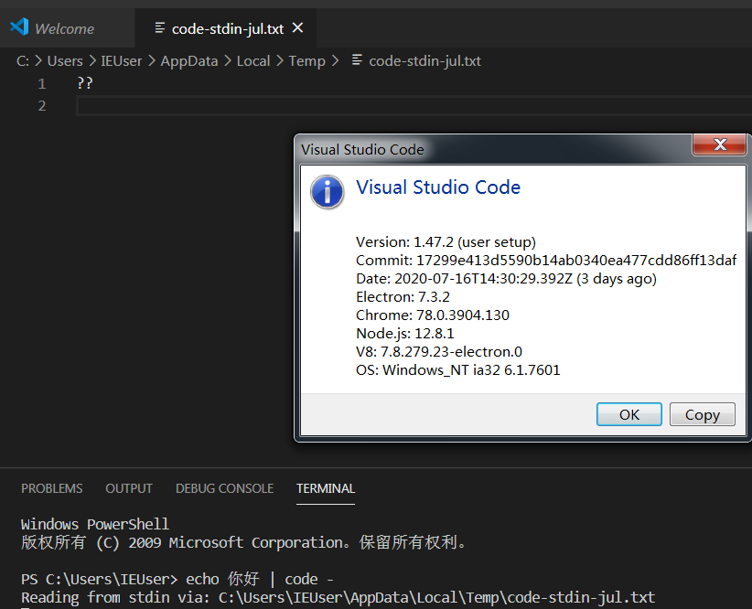Viewport: 752px width, 609px height.
Task: Select the IEUser breadcrumb item
Action: coord(122,61)
